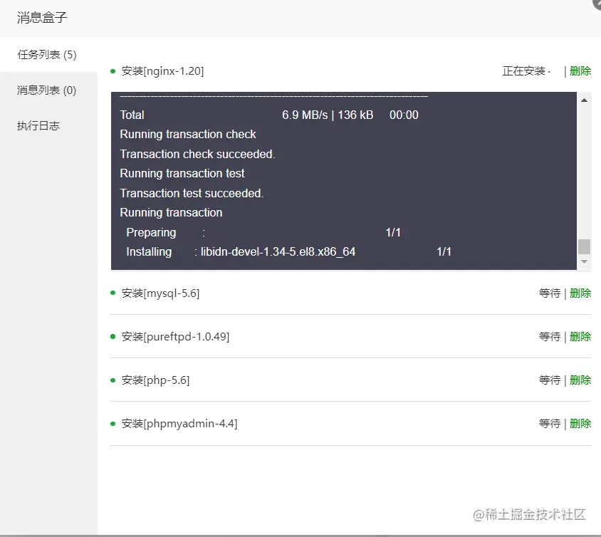This screenshot has width=601, height=537.
Task: Click 删除 for the php-5.6 task
Action: (x=580, y=380)
